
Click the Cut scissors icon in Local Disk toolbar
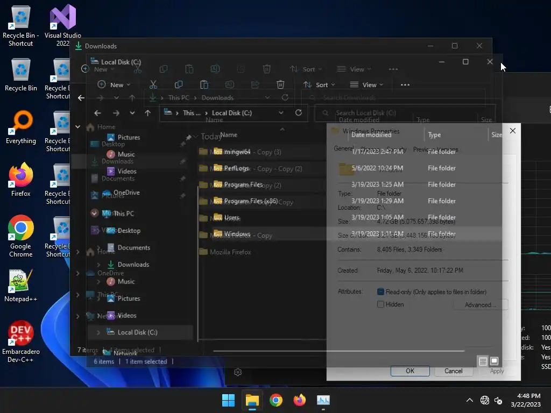tap(153, 84)
